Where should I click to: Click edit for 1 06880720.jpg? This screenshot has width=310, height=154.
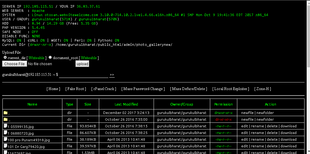point(245,133)
